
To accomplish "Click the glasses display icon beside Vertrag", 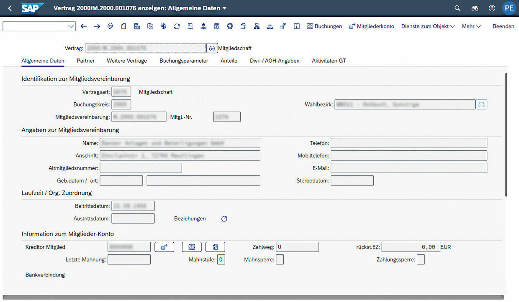I will point(212,48).
